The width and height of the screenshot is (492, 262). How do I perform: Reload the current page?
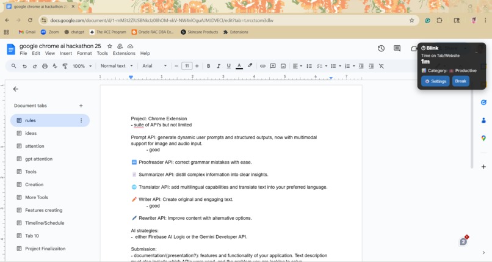[x=30, y=20]
